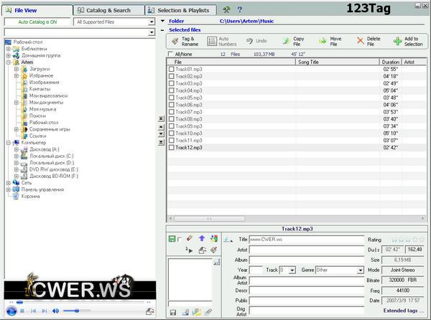Click the Copy File toolbar button
Viewport: 431px width, 320px height.
pyautogui.click(x=294, y=41)
